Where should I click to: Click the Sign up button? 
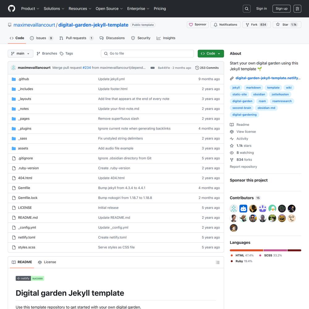click(x=281, y=9)
